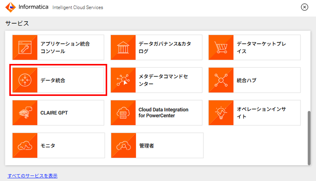Close the service selection panel
Viewport: 316px width, 181px height.
(304, 7)
